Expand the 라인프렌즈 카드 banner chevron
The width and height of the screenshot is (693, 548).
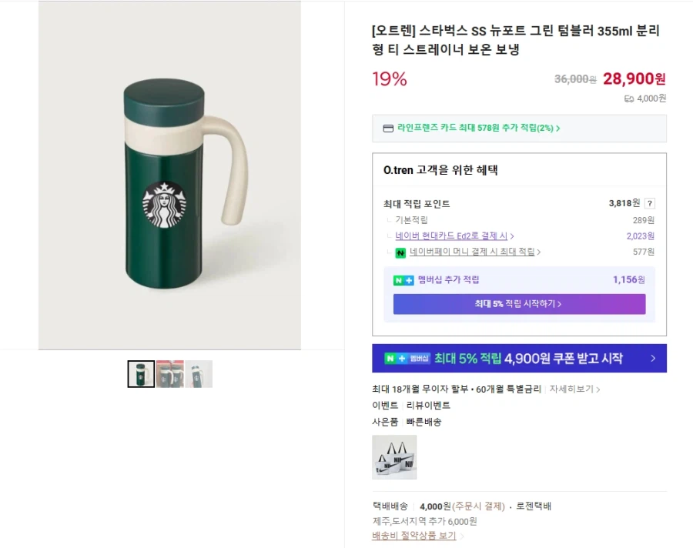click(557, 127)
